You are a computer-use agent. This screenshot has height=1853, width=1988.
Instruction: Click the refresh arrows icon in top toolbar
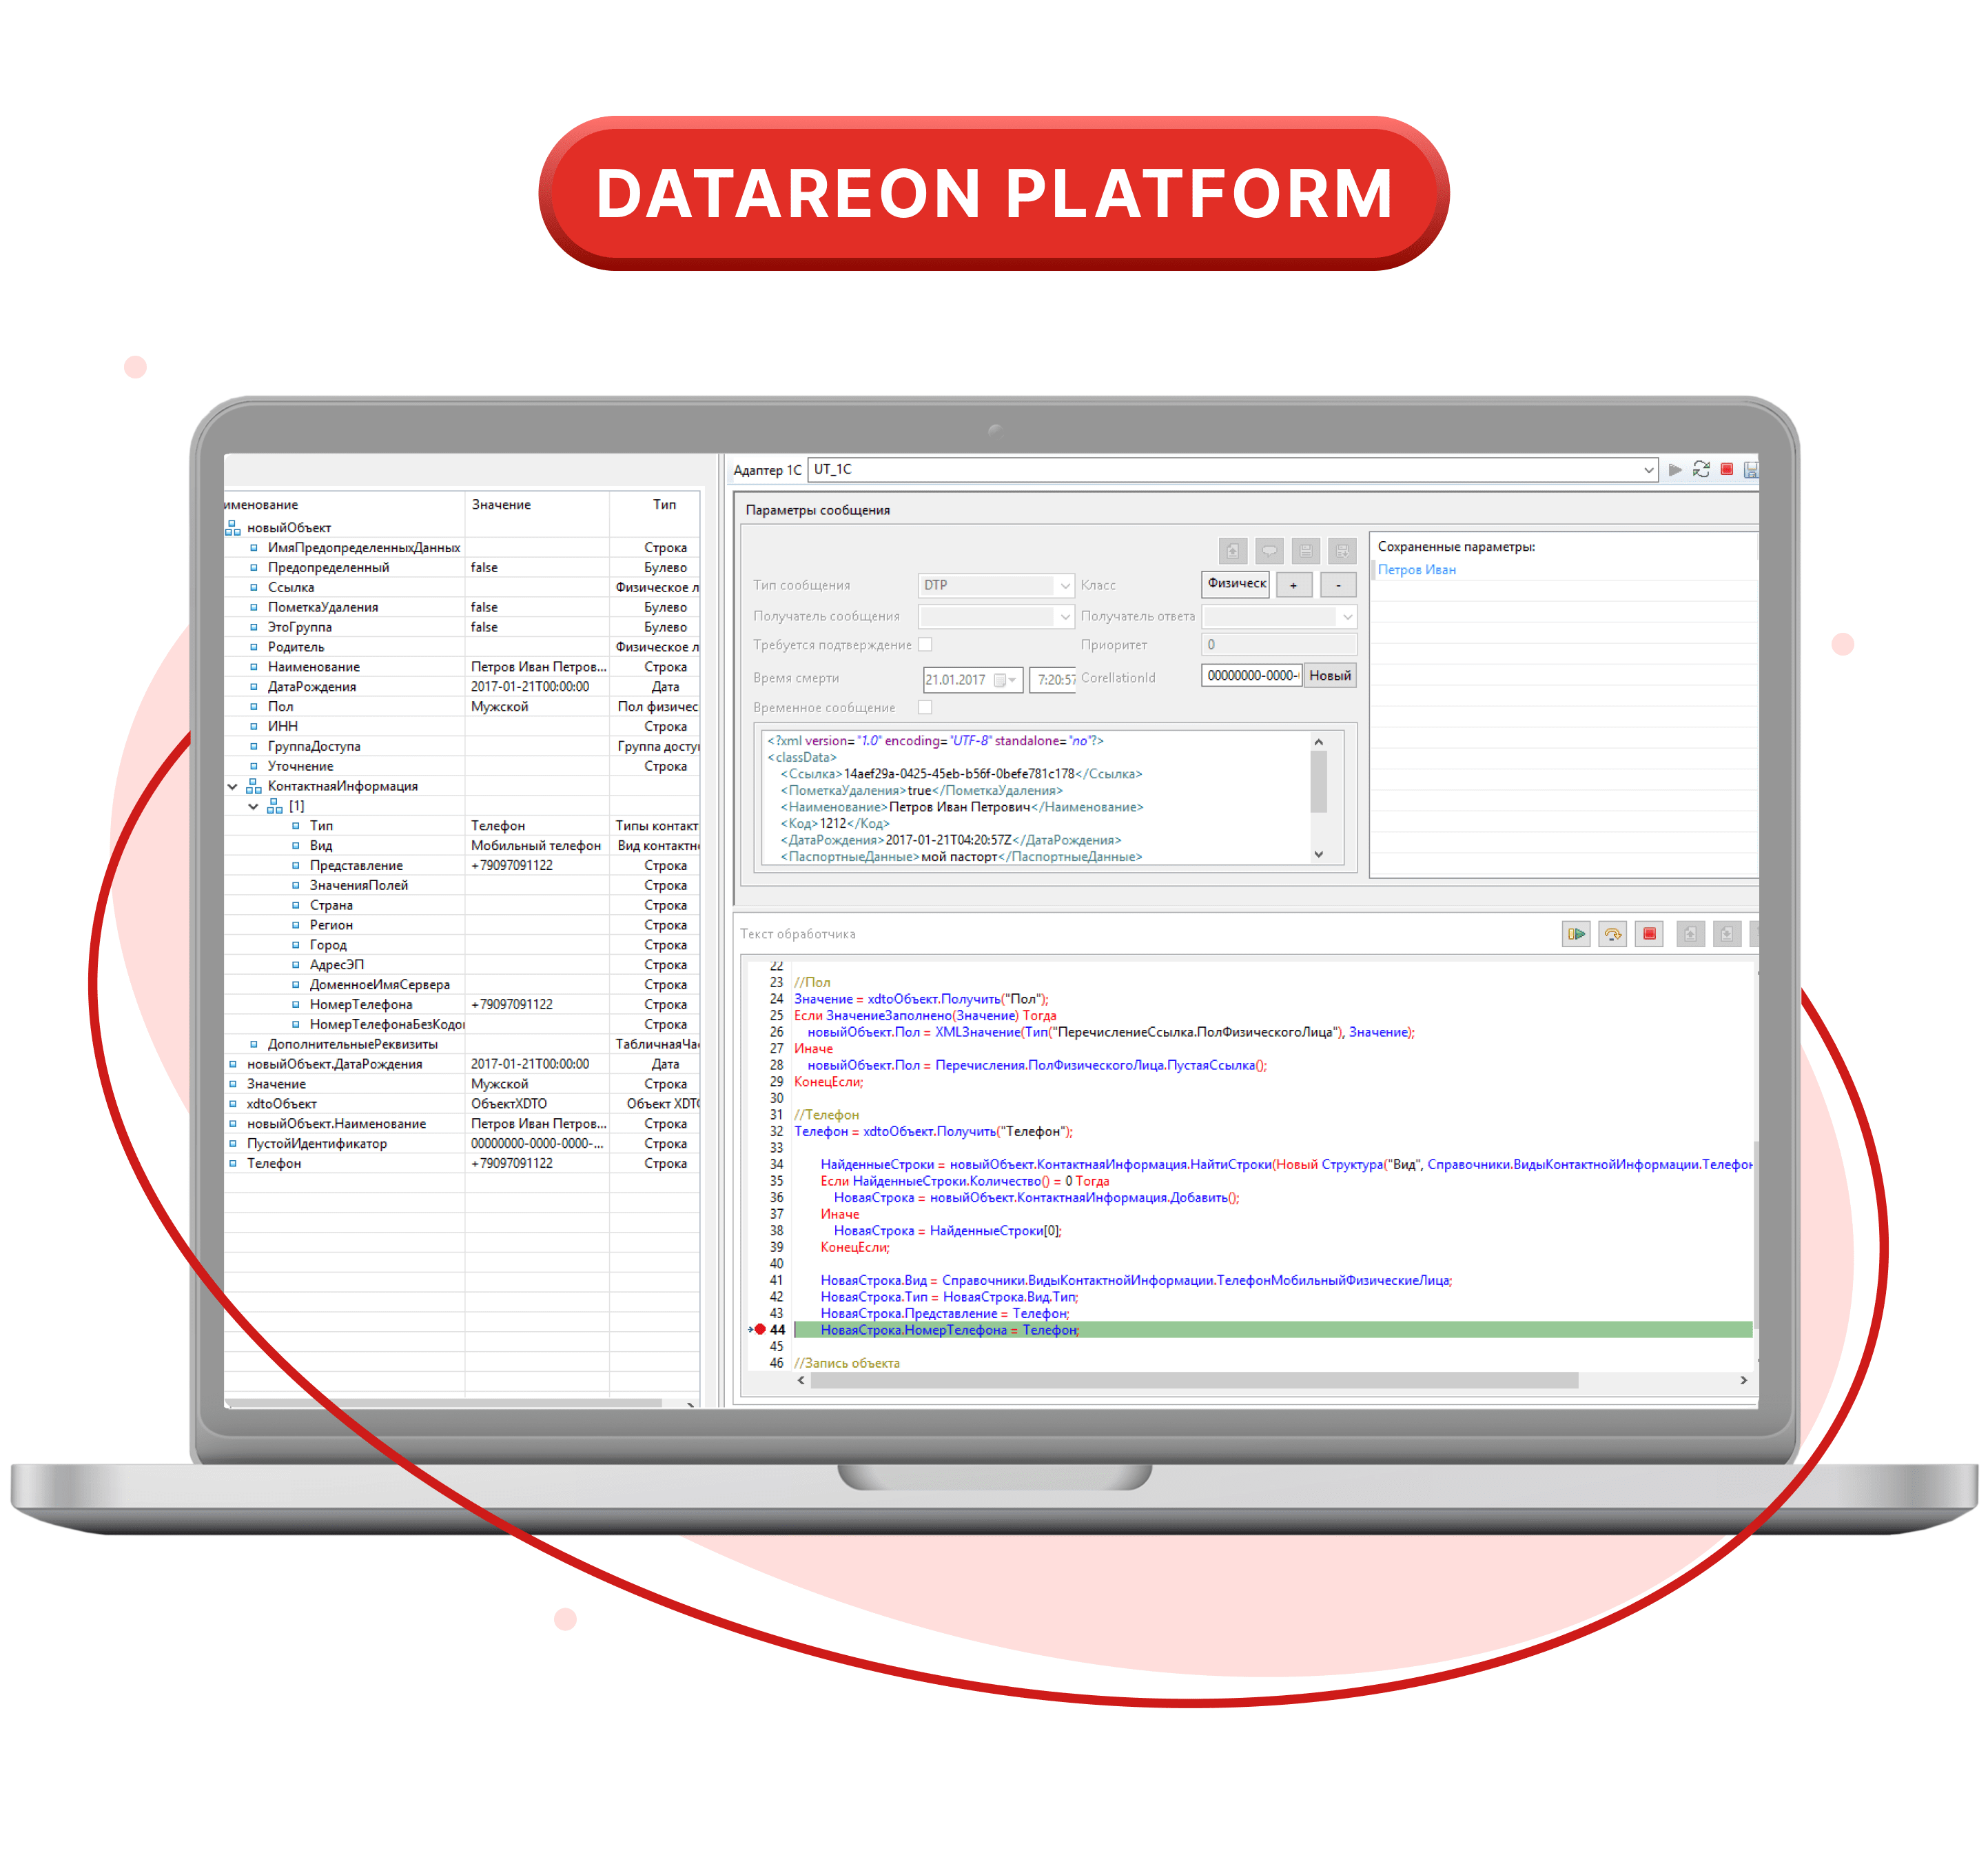[x=1701, y=469]
